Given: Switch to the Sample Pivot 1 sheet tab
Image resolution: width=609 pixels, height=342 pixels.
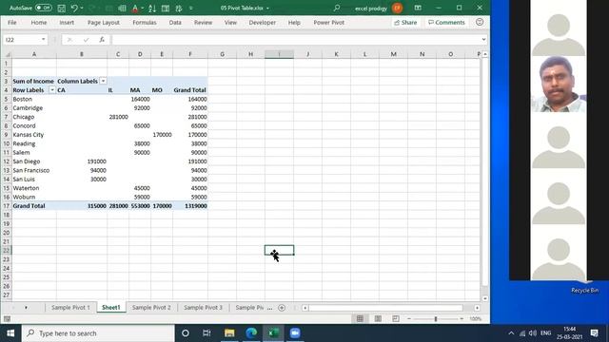Looking at the screenshot, I should point(70,308).
